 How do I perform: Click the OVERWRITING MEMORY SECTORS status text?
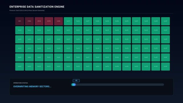pos(32,86)
